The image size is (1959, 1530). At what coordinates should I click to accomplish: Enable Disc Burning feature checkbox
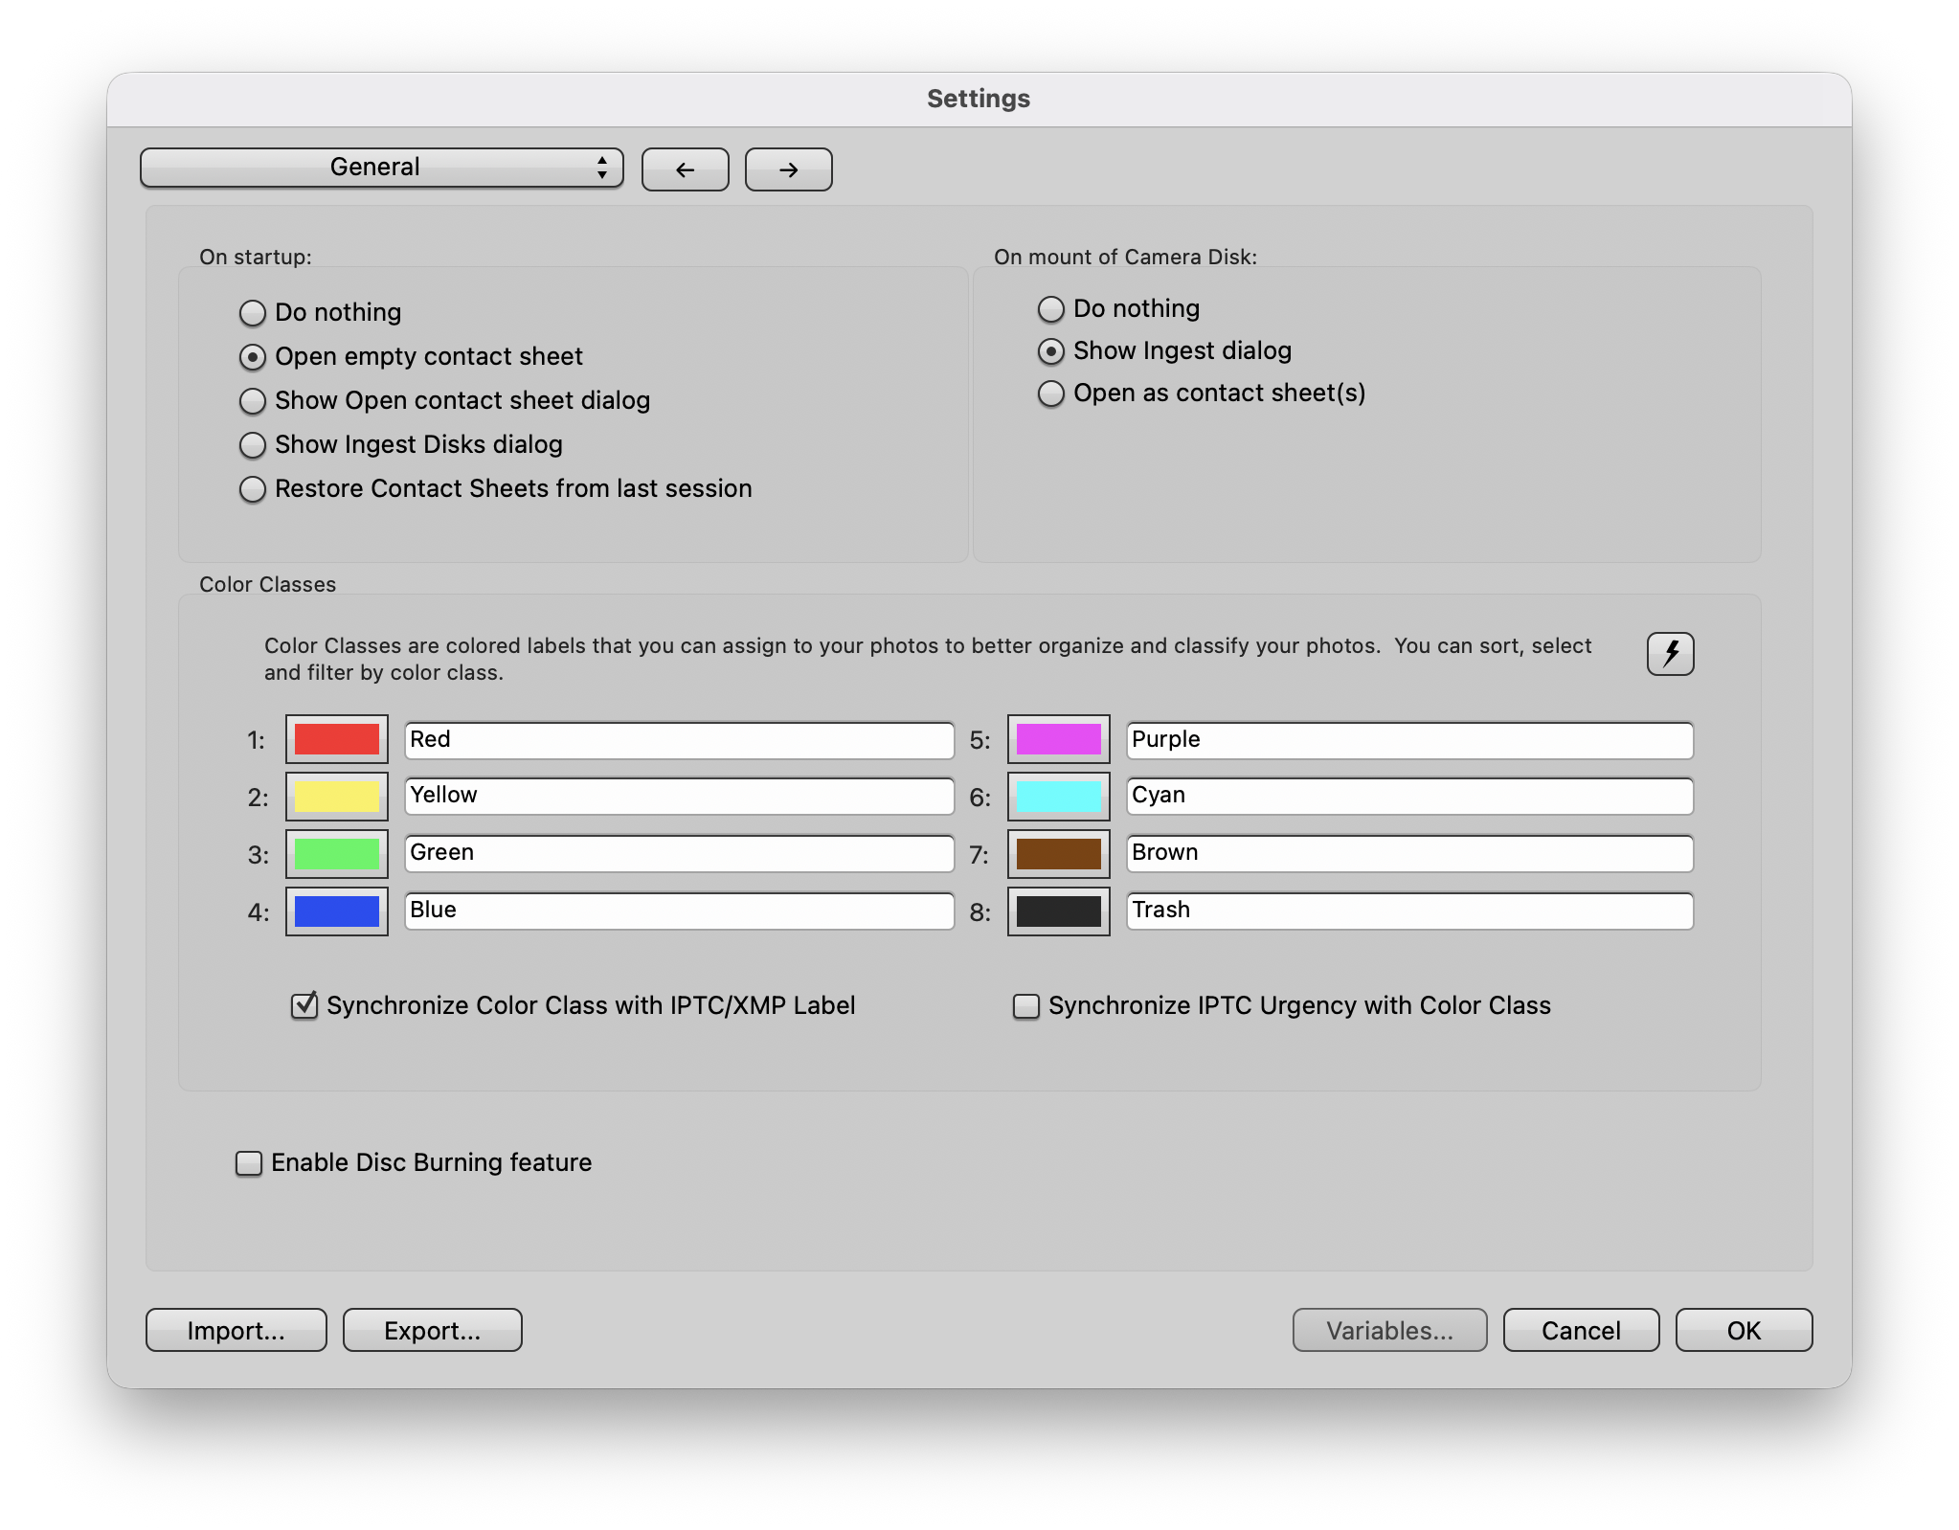tap(249, 1163)
